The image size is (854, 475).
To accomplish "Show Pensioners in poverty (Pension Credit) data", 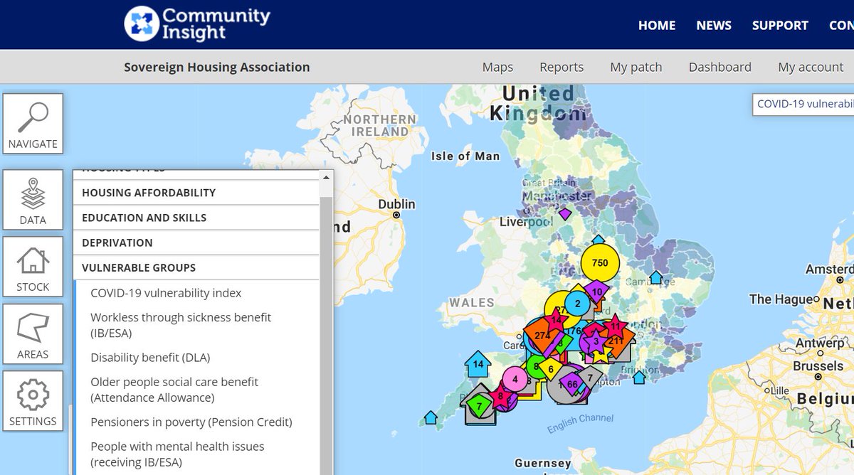I will [x=191, y=422].
